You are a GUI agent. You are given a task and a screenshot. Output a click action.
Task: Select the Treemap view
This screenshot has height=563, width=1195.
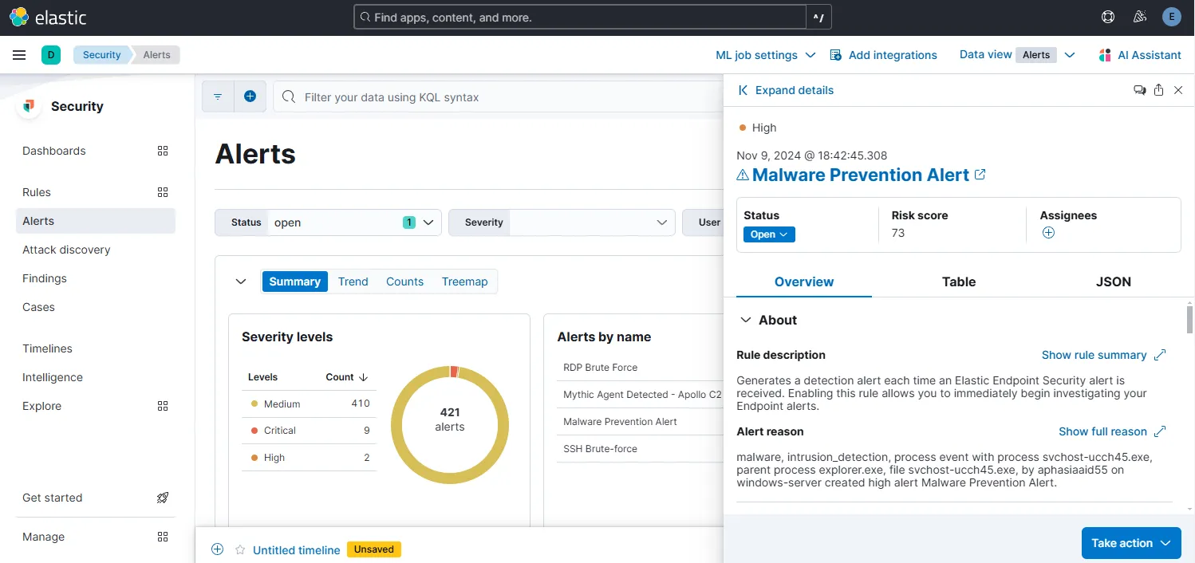[x=465, y=281]
